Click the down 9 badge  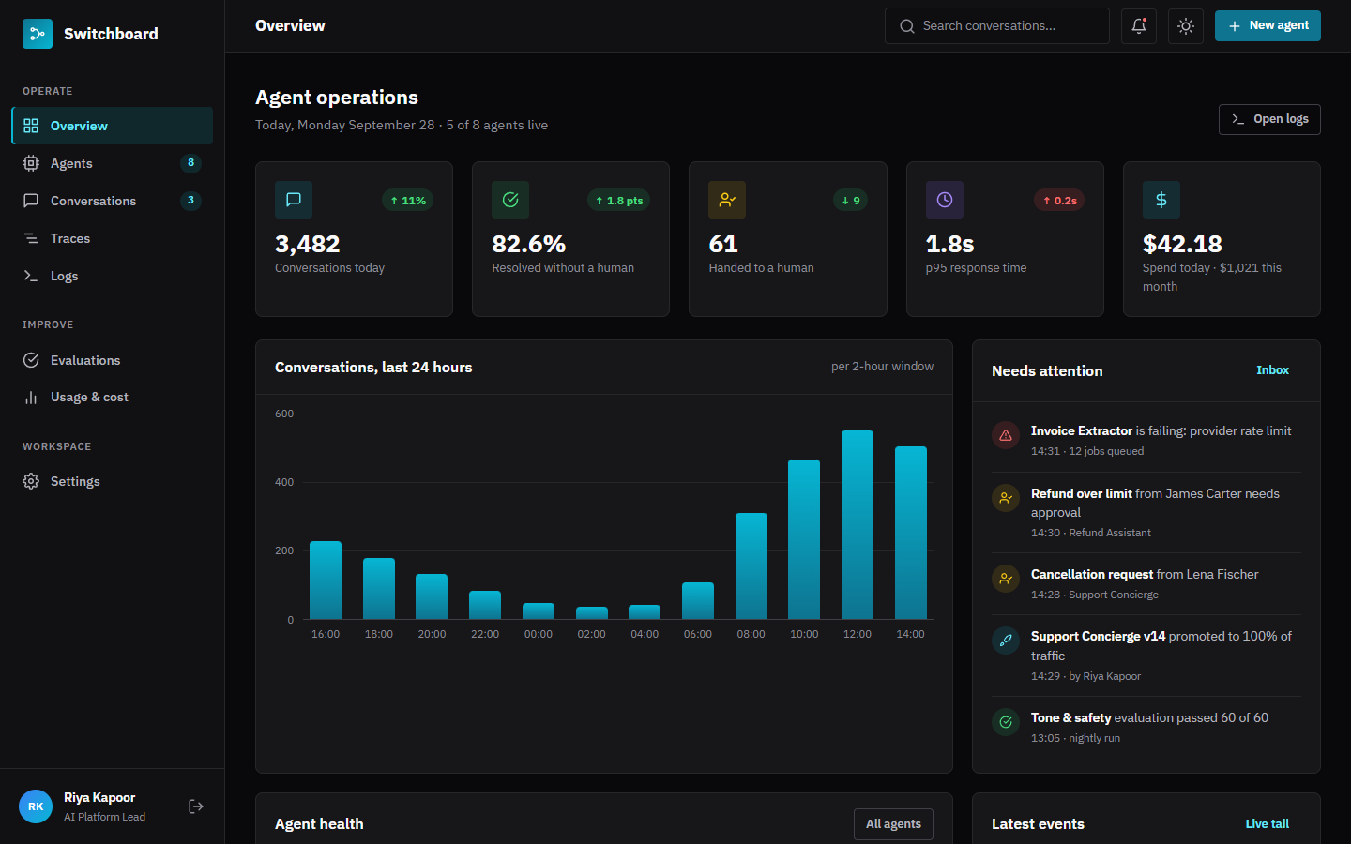coord(851,201)
